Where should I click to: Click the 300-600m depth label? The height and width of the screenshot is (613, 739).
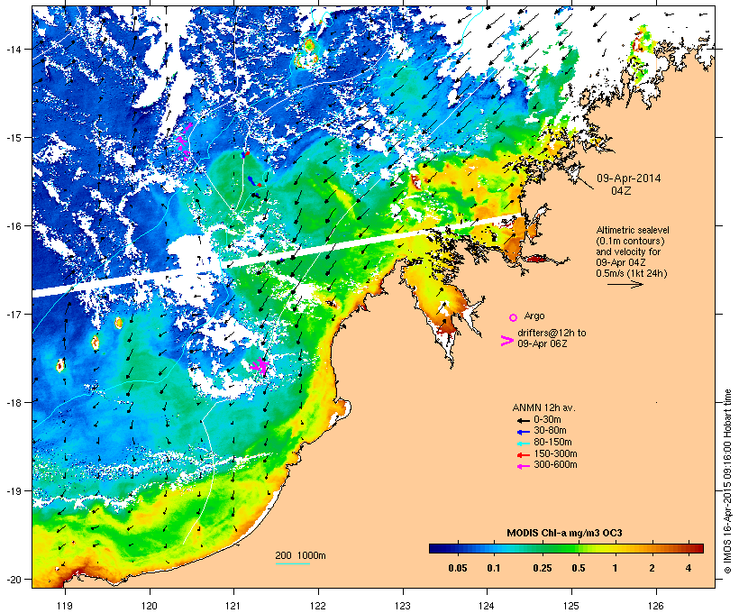(555, 465)
